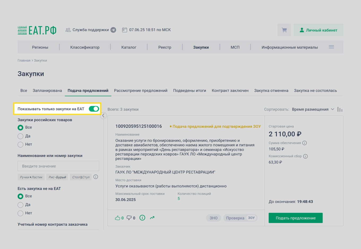
Task: Click the trending arrow icon on the purchase card
Action: [x=152, y=217]
